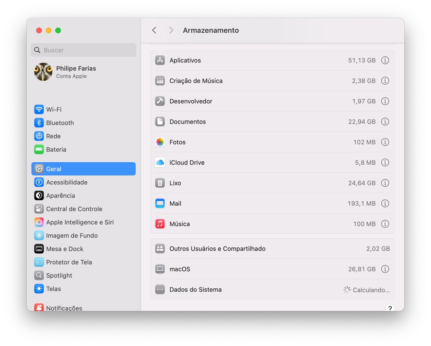
Task: Go back using the left chevron
Action: [x=154, y=30]
